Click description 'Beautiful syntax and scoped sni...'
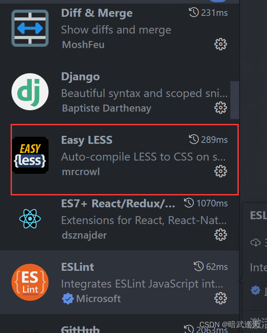Viewport: 267px width, 333px height. pos(144,93)
